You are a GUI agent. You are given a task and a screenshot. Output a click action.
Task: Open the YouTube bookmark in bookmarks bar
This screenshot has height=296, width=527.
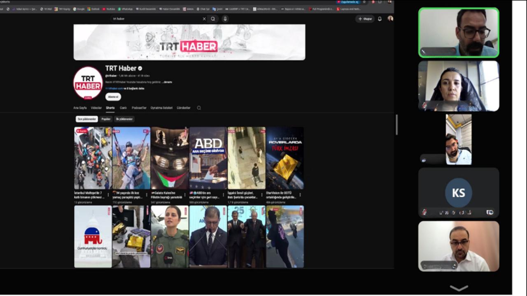(x=108, y=9)
